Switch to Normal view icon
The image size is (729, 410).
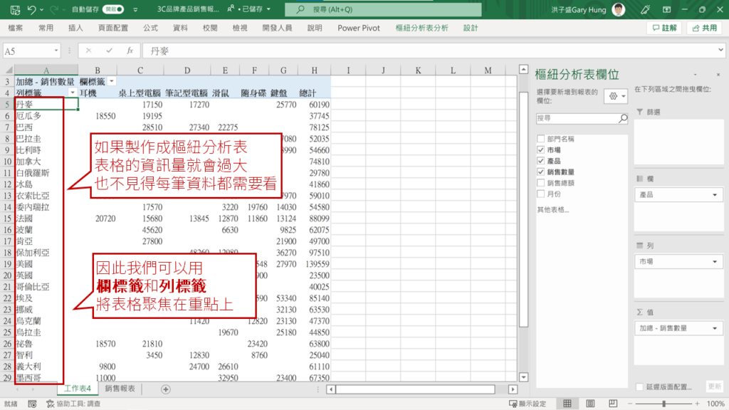(567, 404)
